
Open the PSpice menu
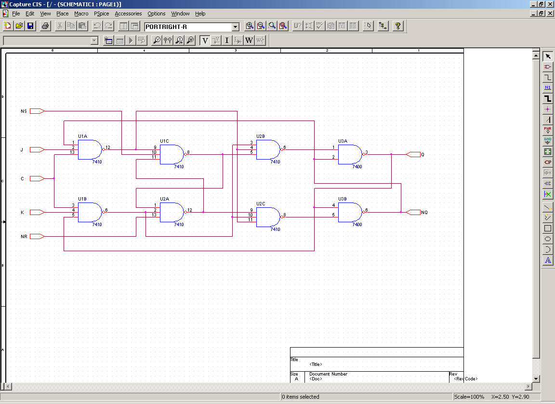click(x=101, y=13)
